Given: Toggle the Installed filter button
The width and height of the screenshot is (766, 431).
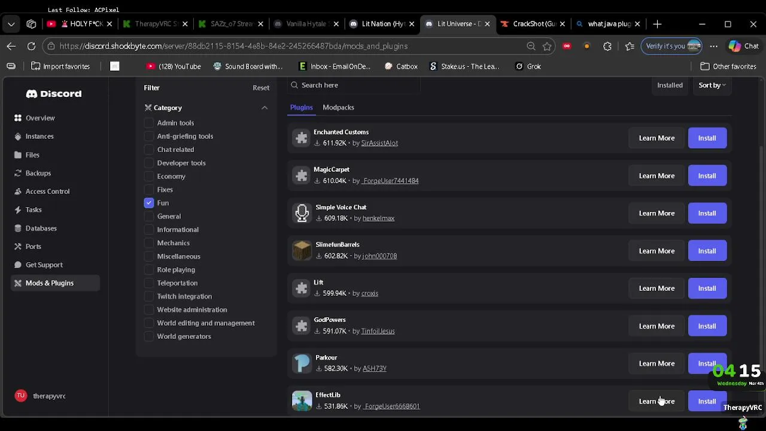Looking at the screenshot, I should 670,85.
